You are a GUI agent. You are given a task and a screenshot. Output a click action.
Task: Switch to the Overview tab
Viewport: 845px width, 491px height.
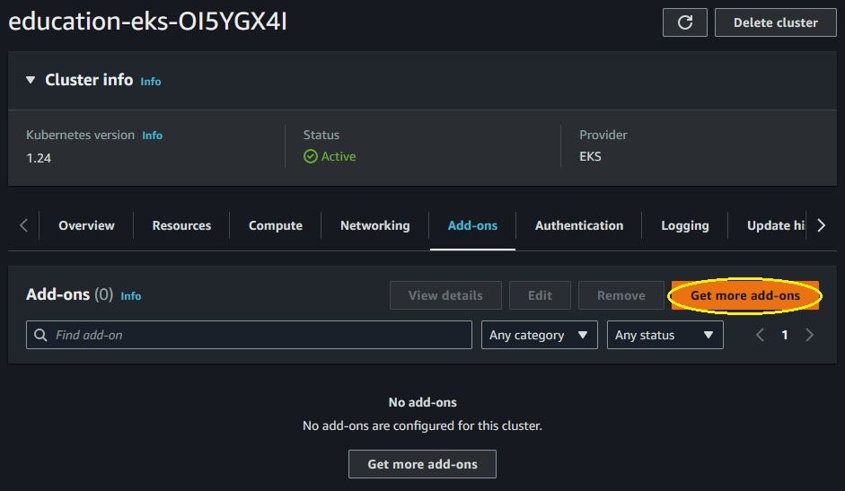pyautogui.click(x=86, y=225)
